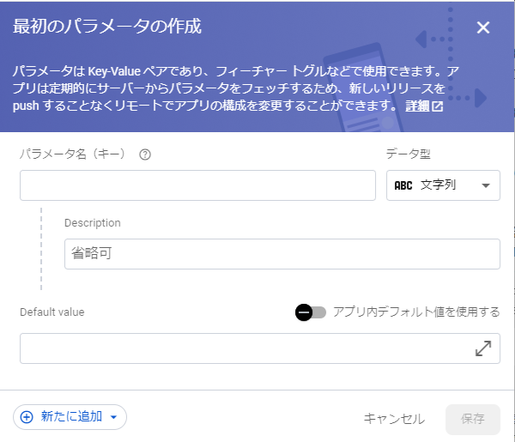Close the parameter creation dialog
The width and height of the screenshot is (515, 442).
click(483, 27)
